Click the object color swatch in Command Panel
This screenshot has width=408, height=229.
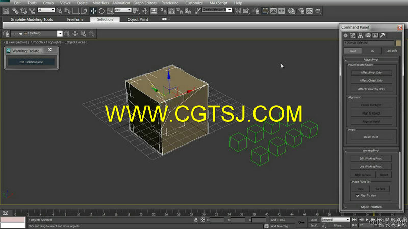click(x=398, y=43)
